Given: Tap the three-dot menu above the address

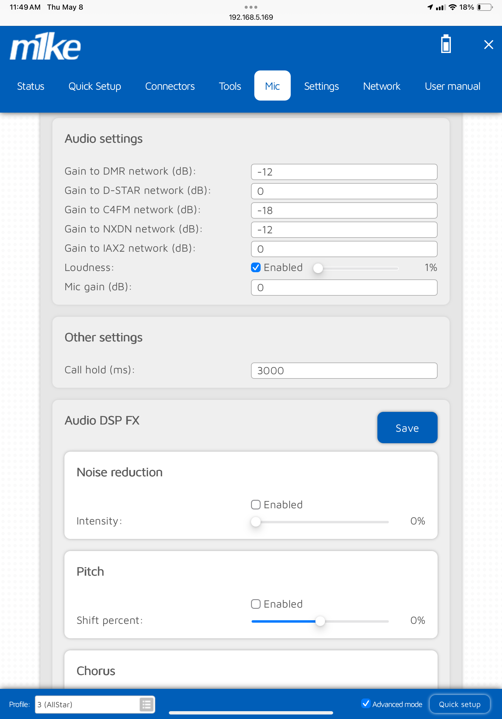Looking at the screenshot, I should (251, 7).
